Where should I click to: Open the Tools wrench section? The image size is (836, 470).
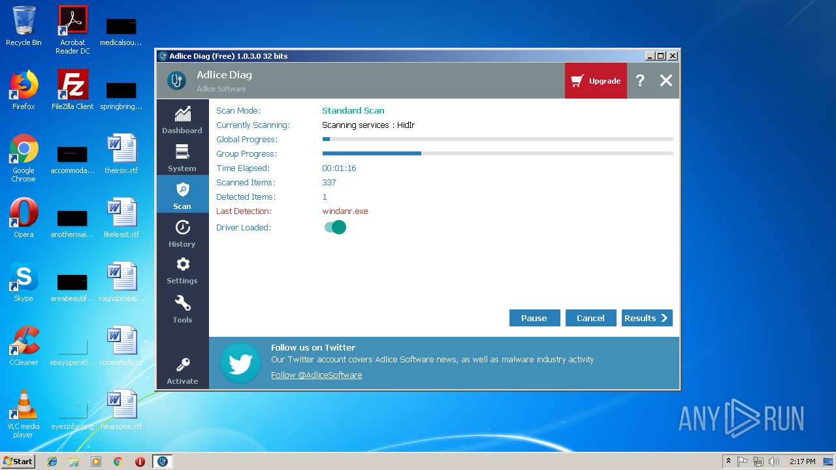(x=182, y=308)
